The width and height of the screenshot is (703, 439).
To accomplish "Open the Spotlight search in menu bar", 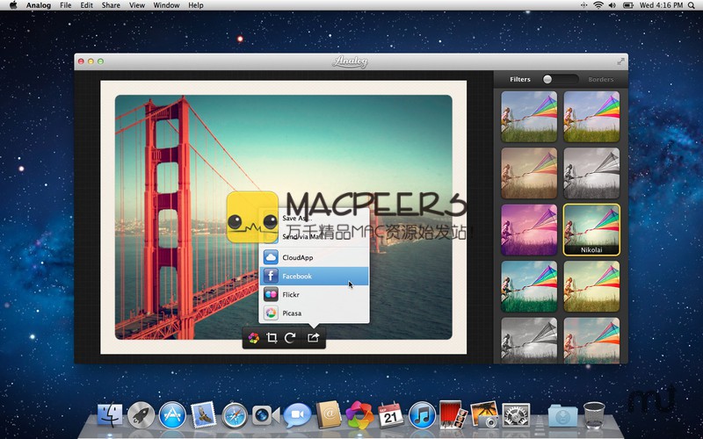I will 693,5.
